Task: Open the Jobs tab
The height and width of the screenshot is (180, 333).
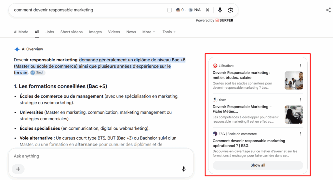Action: click(x=50, y=32)
